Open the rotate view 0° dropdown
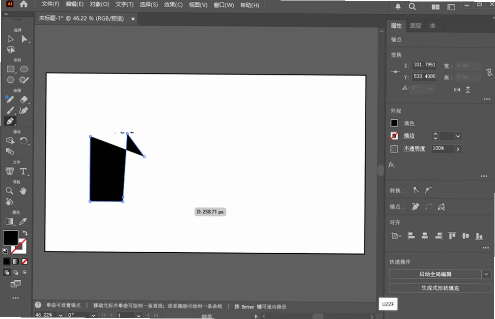Screen dimensions: 495x319 click(93, 315)
